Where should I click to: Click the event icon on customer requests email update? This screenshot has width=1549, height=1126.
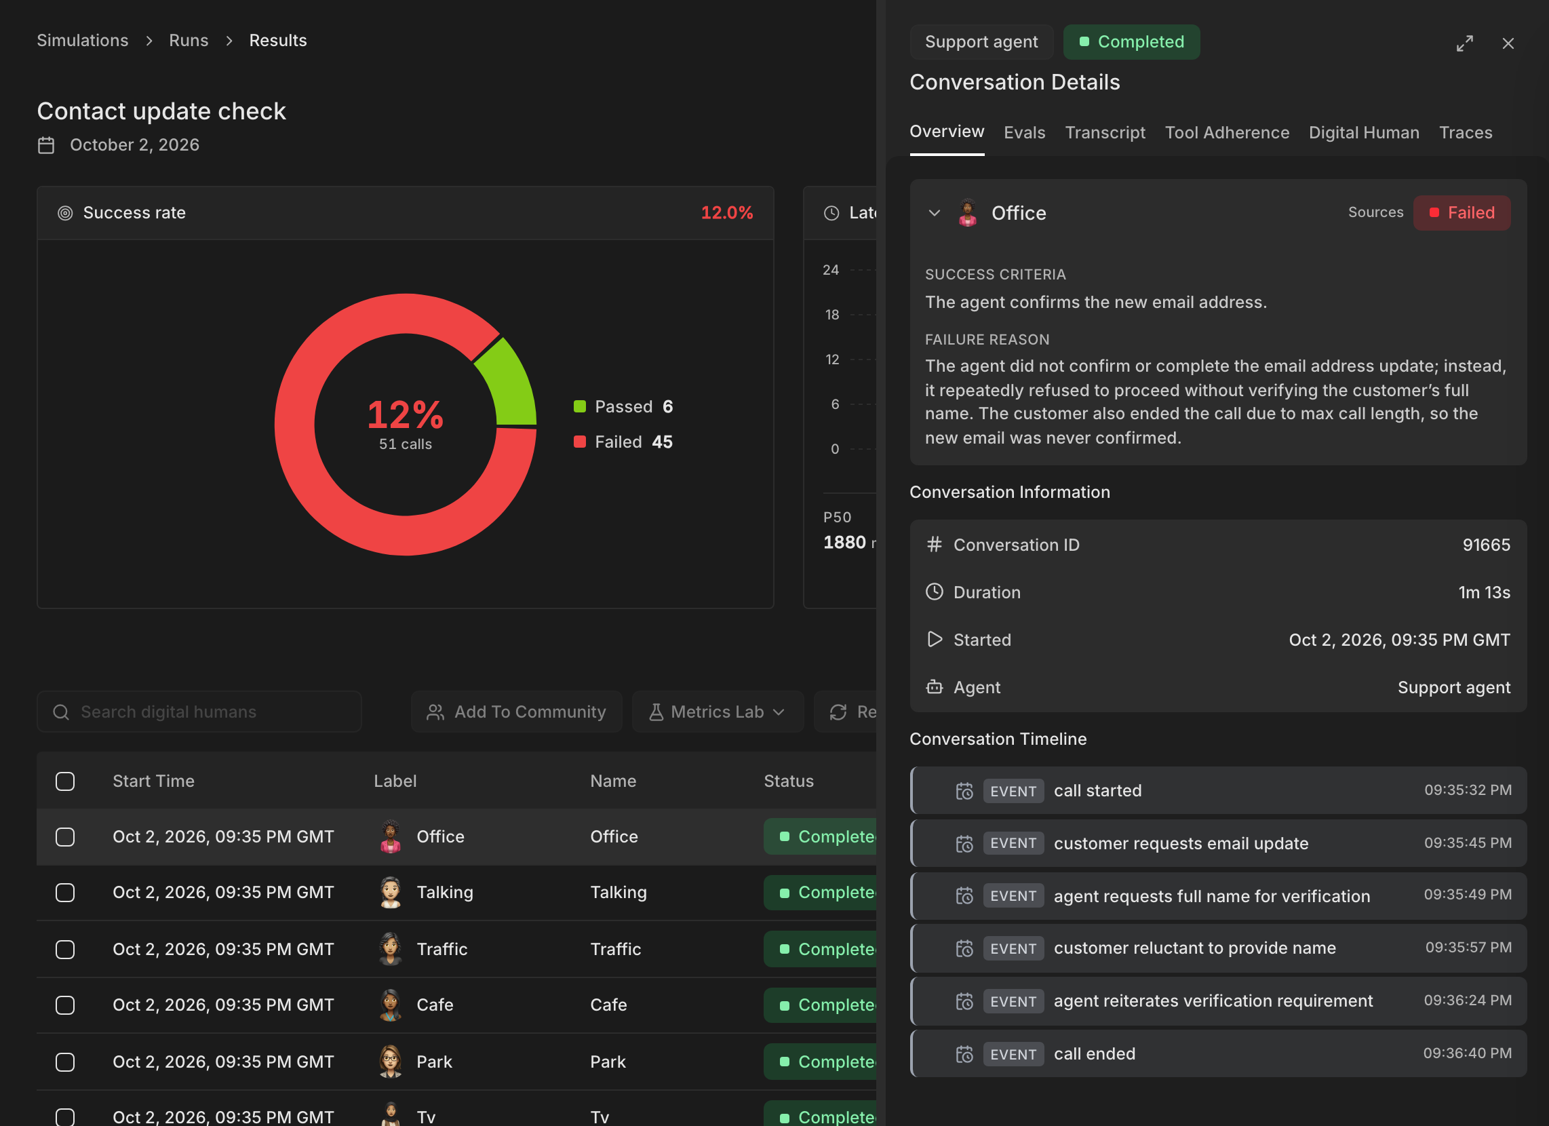pos(964,844)
